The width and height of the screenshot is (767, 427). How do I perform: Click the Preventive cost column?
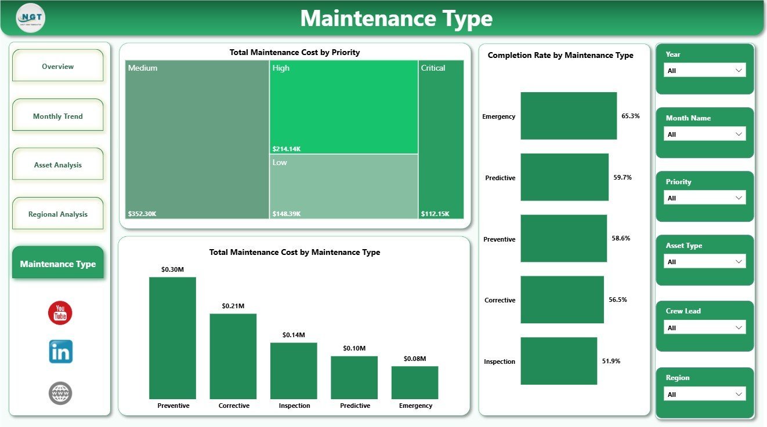point(173,338)
